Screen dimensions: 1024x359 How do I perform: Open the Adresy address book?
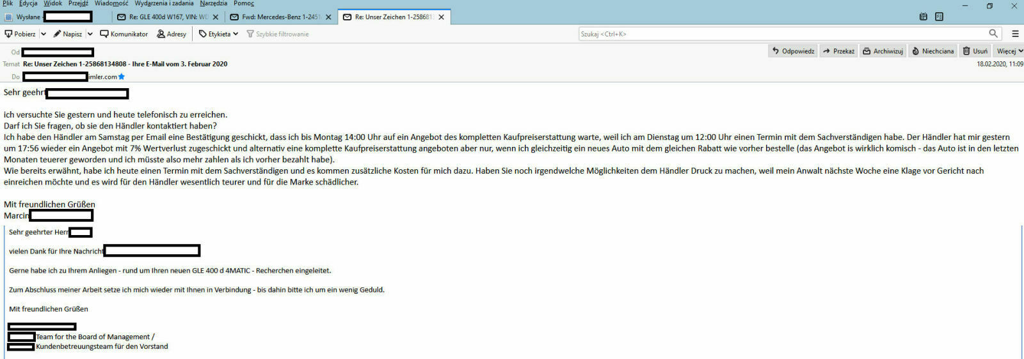pyautogui.click(x=172, y=34)
